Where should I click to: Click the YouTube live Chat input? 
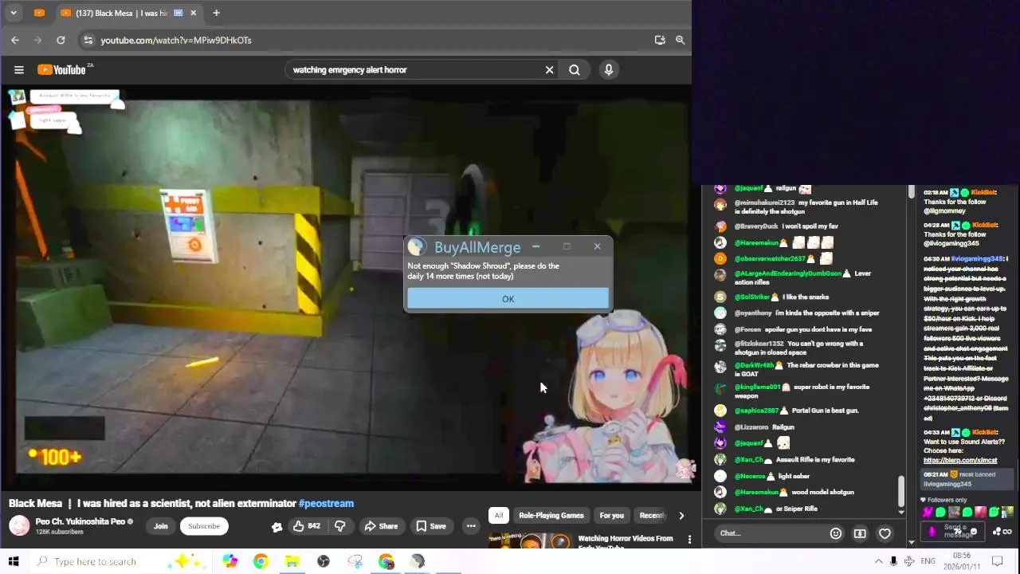point(769,533)
